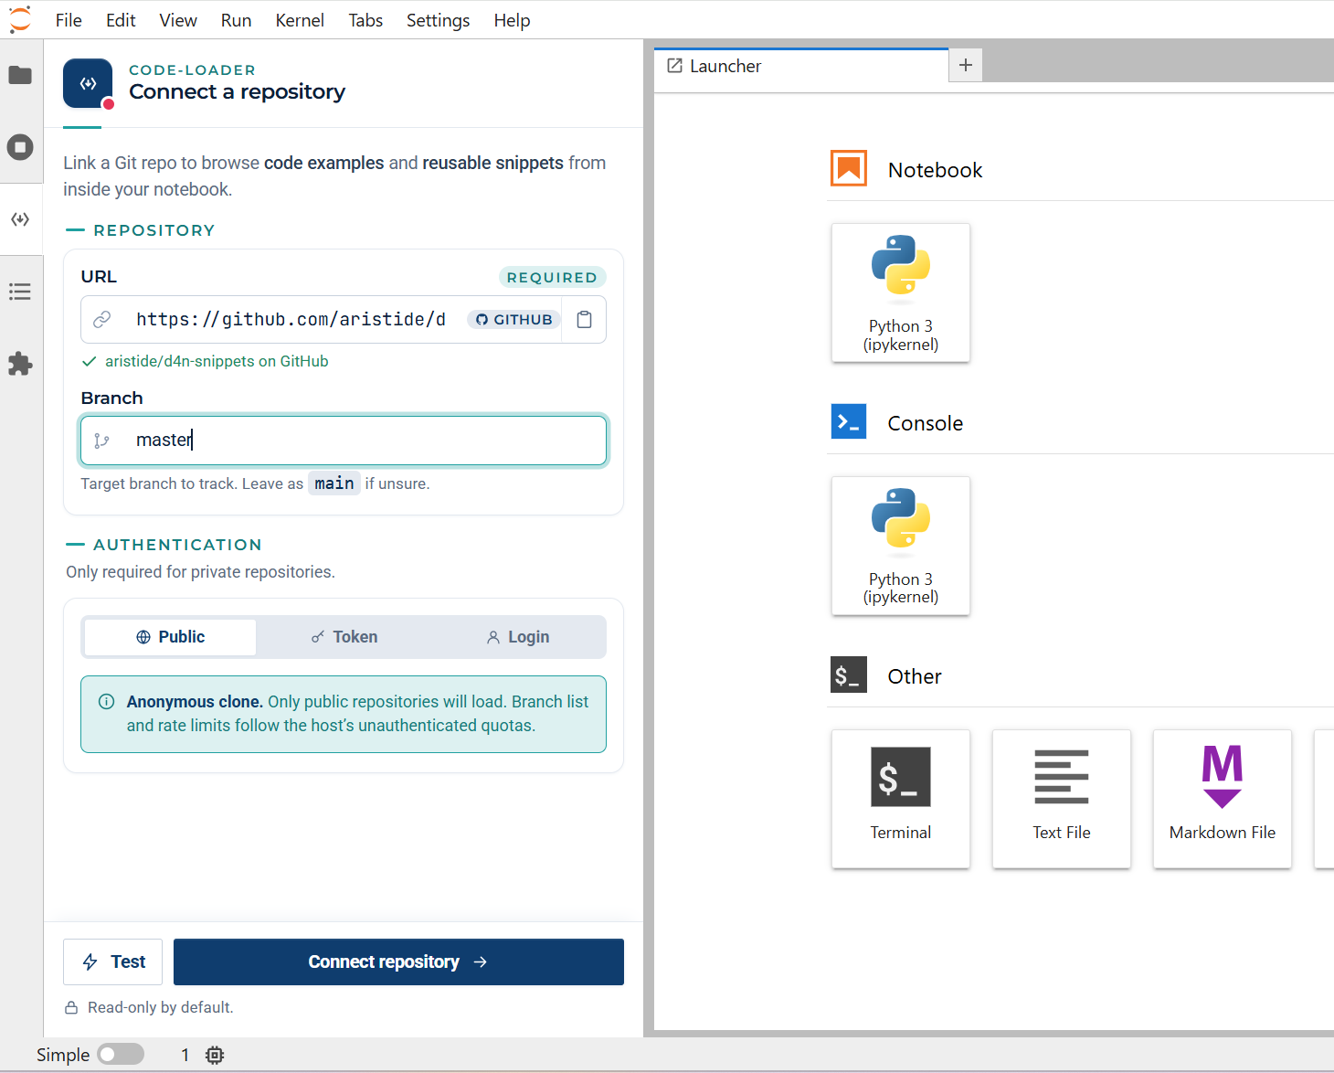Launch Python 3 console card

(x=901, y=546)
